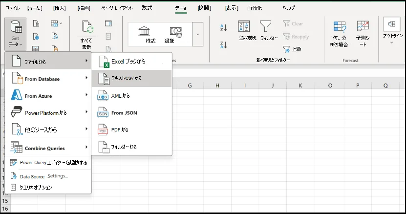Select row 15 header
This screenshot has height=214, width=406.
(5, 201)
